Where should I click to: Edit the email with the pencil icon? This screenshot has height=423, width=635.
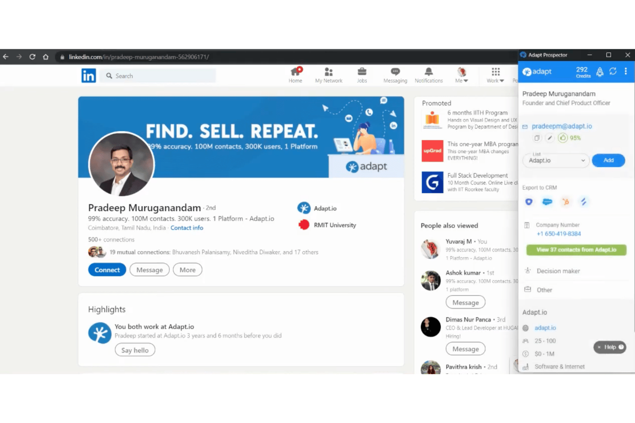(x=550, y=138)
